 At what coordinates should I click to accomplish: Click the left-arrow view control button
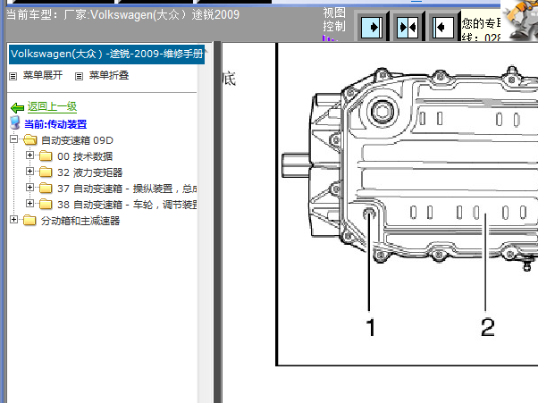point(443,27)
